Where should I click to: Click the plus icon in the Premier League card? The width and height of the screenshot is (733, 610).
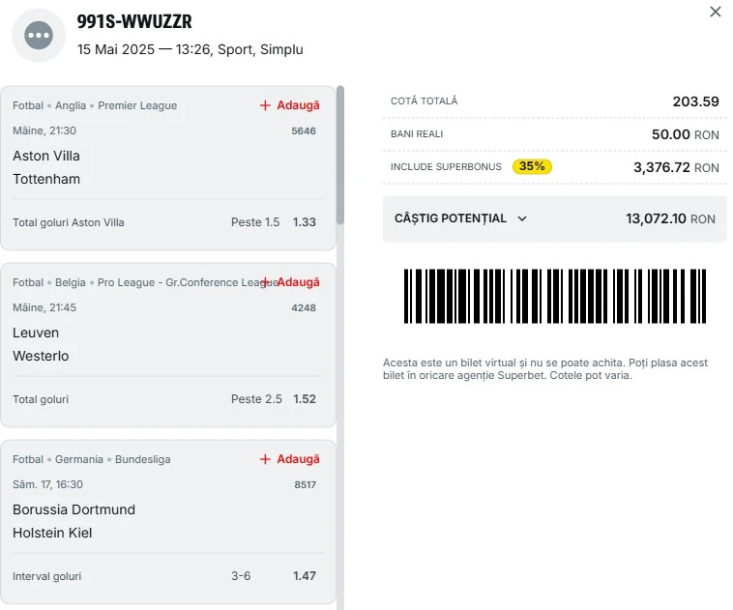265,105
